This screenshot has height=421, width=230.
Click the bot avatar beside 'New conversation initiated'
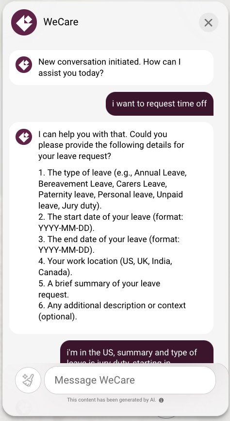click(24, 65)
